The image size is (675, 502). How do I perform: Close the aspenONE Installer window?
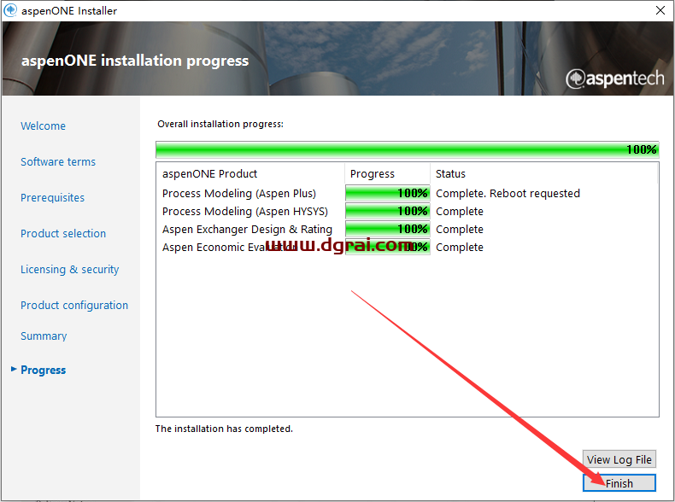point(660,10)
